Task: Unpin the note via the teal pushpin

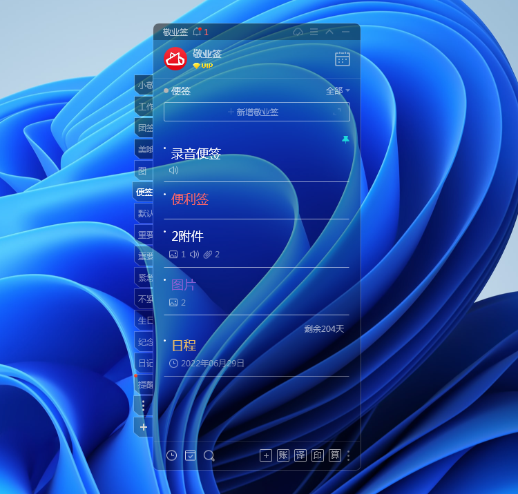Action: click(x=345, y=139)
